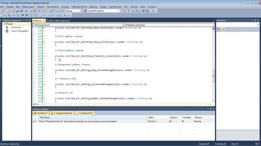This screenshot has height=146, width=261.
Task: Open the Parsing.Form1 class dropdown
Action: (x=122, y=25)
